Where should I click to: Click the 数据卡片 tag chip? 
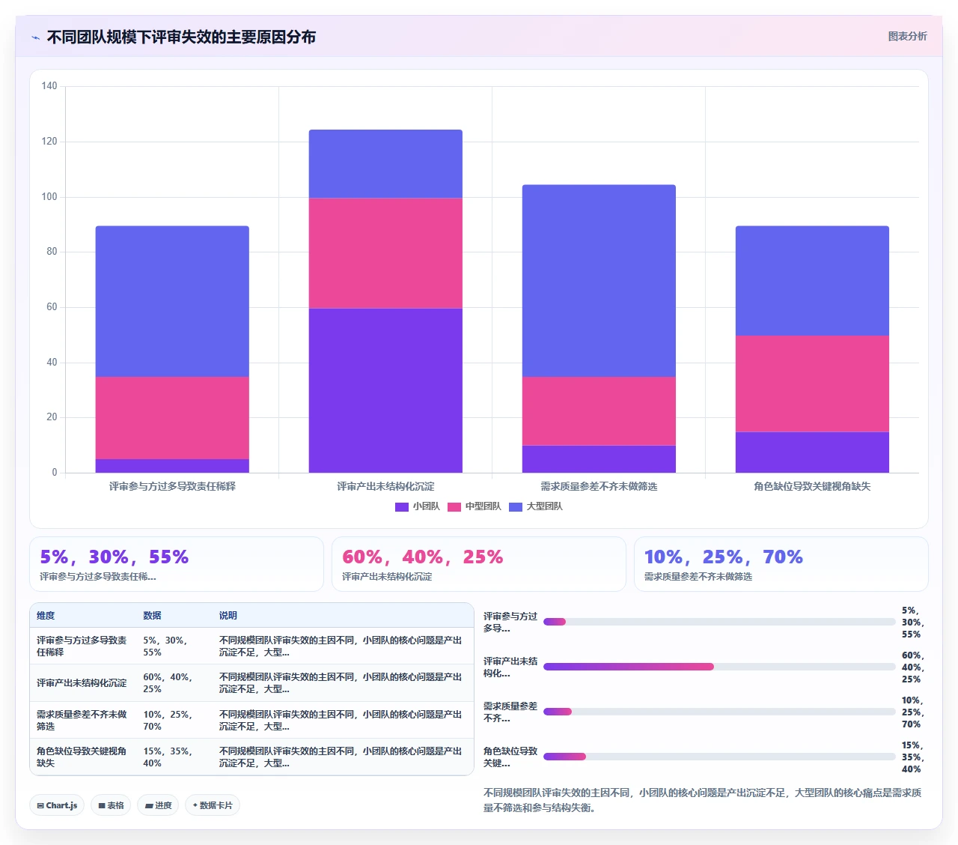point(213,805)
